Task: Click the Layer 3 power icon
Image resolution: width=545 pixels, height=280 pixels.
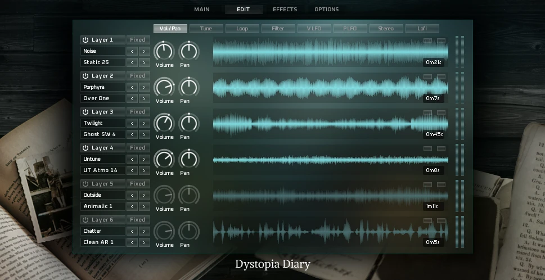Action: [85, 112]
